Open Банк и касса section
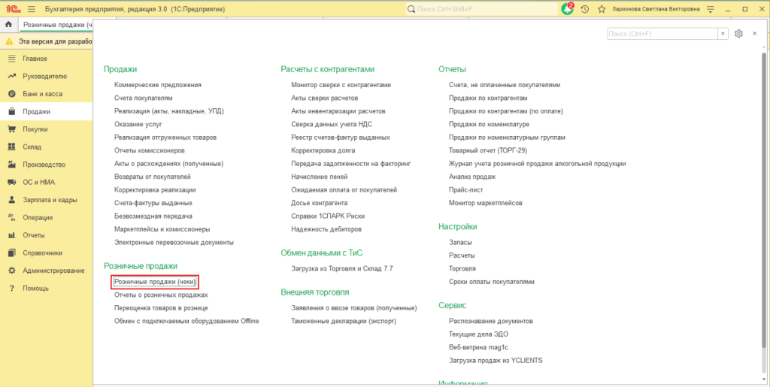 [x=42, y=94]
